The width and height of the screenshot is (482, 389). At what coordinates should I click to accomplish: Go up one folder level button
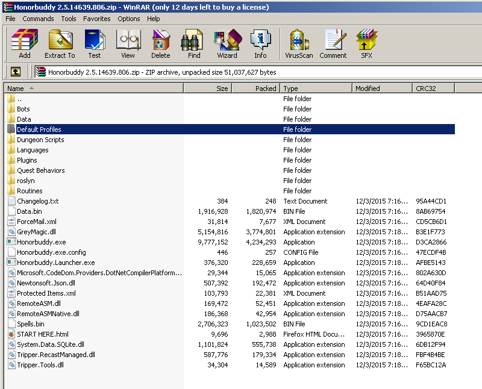(x=16, y=72)
